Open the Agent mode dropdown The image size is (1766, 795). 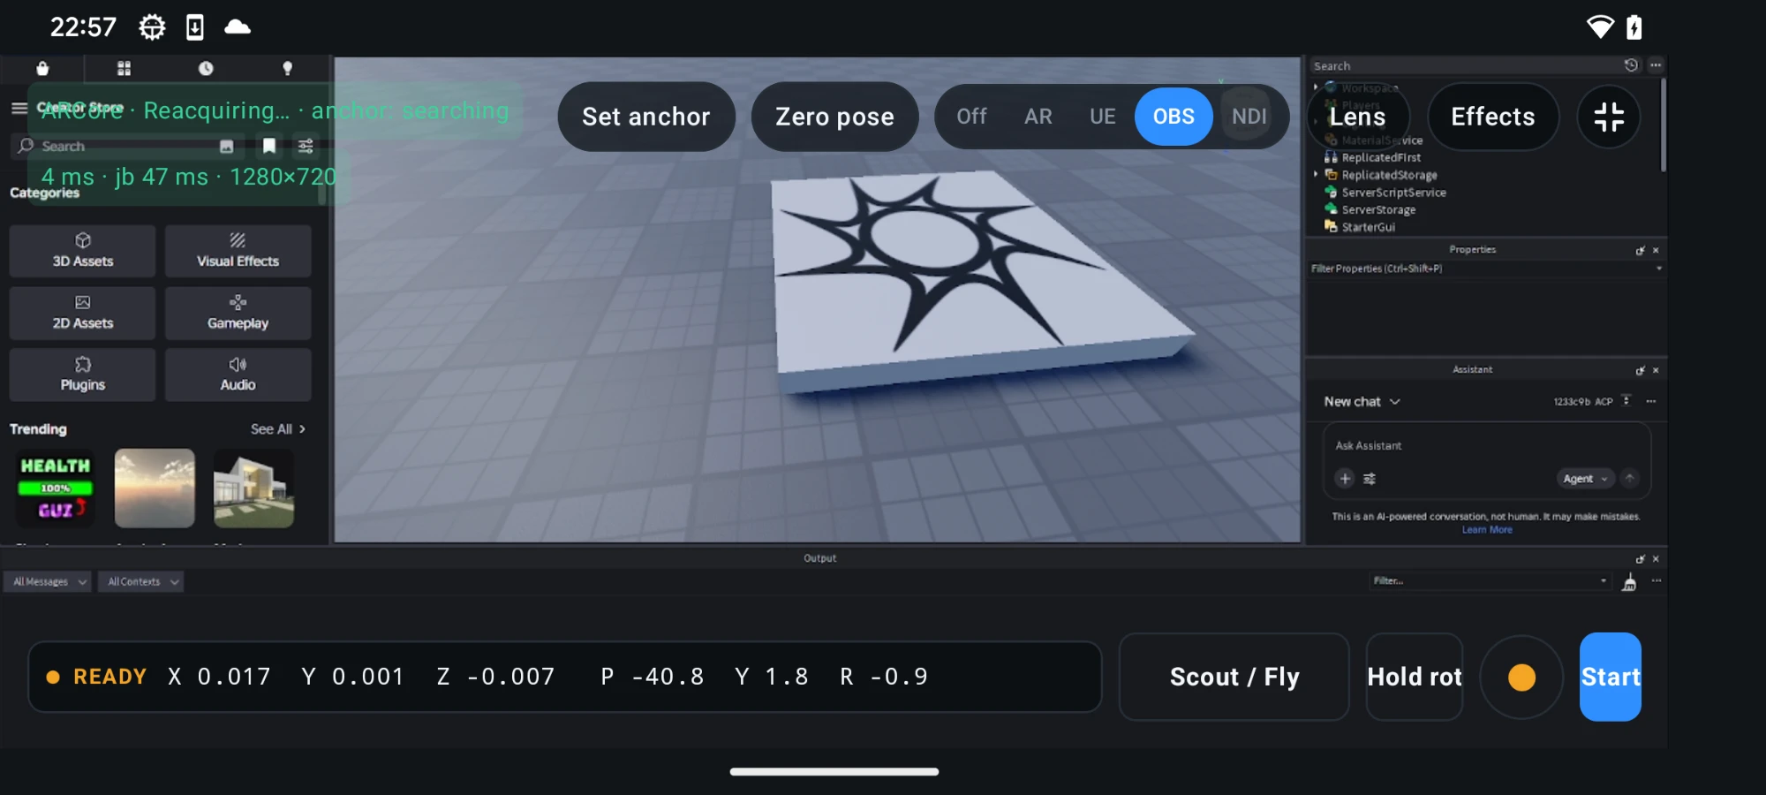click(1585, 479)
